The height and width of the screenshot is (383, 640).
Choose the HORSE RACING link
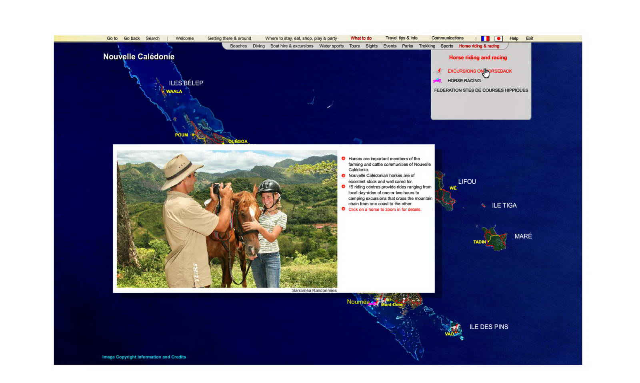tap(464, 81)
